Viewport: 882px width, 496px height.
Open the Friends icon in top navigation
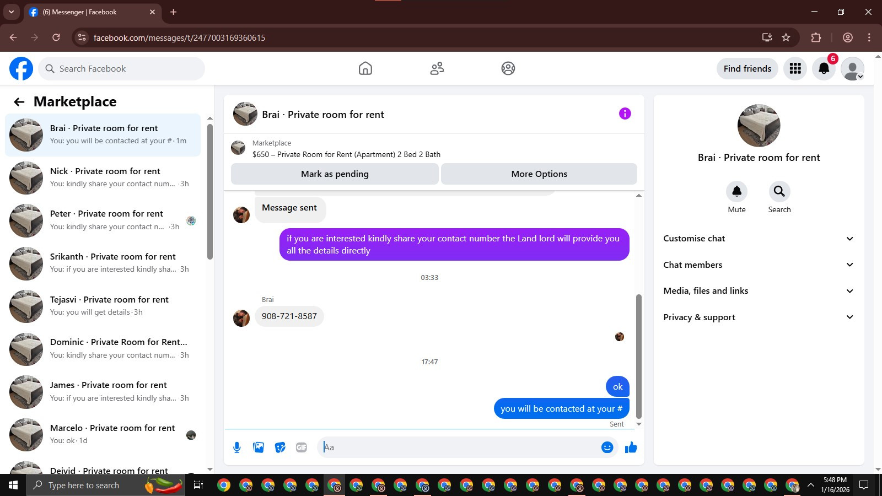pyautogui.click(x=437, y=68)
